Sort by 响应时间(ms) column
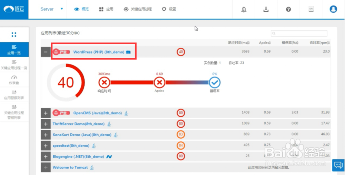The height and width of the screenshot is (175, 345). tap(239, 43)
